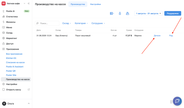Open the Финансы section
Viewport: 184px width, 108px height.
[x=11, y=22]
